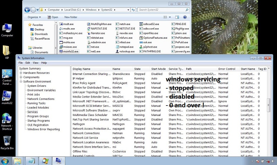Switch to System Information taskbar button
The width and height of the screenshot is (277, 165).
coord(58,161)
